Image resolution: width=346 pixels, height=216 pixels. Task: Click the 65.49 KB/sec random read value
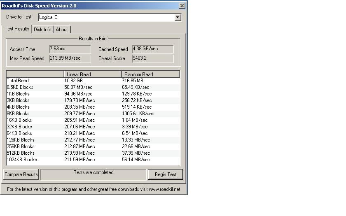136,87
